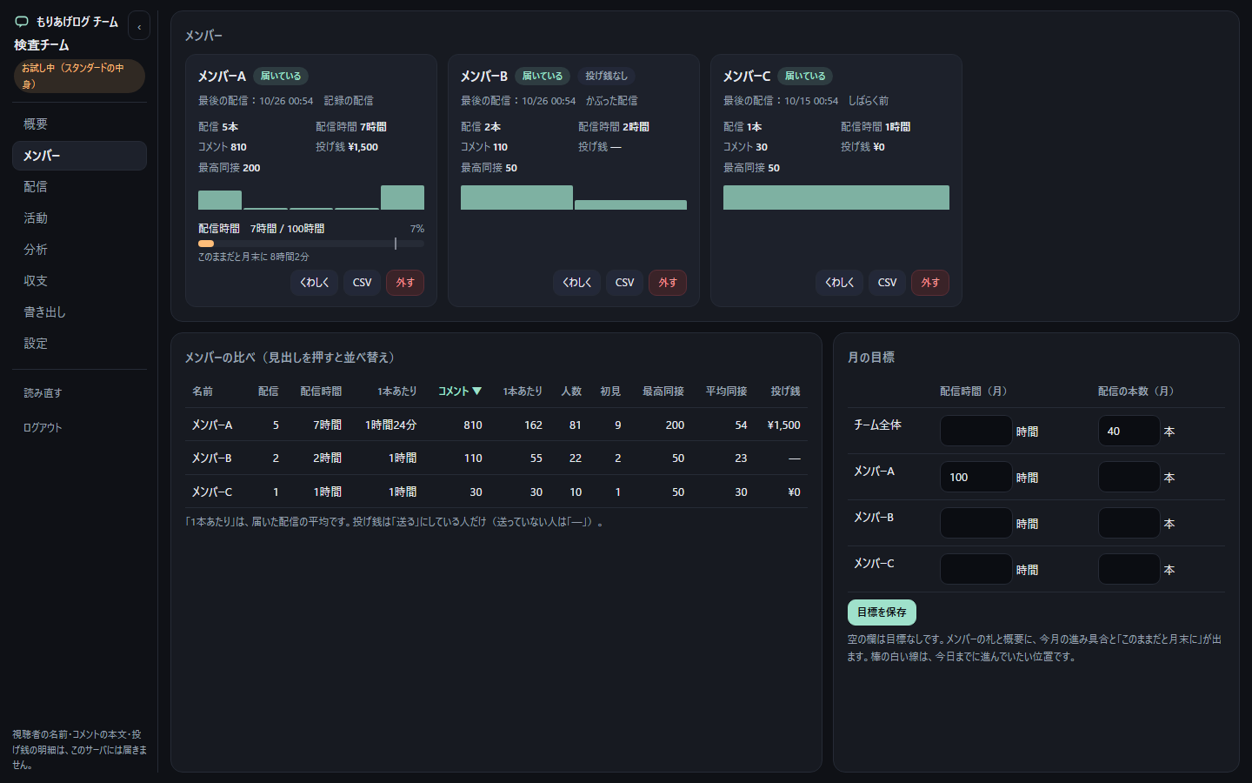Select メンバー in the sidebar
Screen dimensions: 1252x783
pyautogui.click(x=79, y=156)
